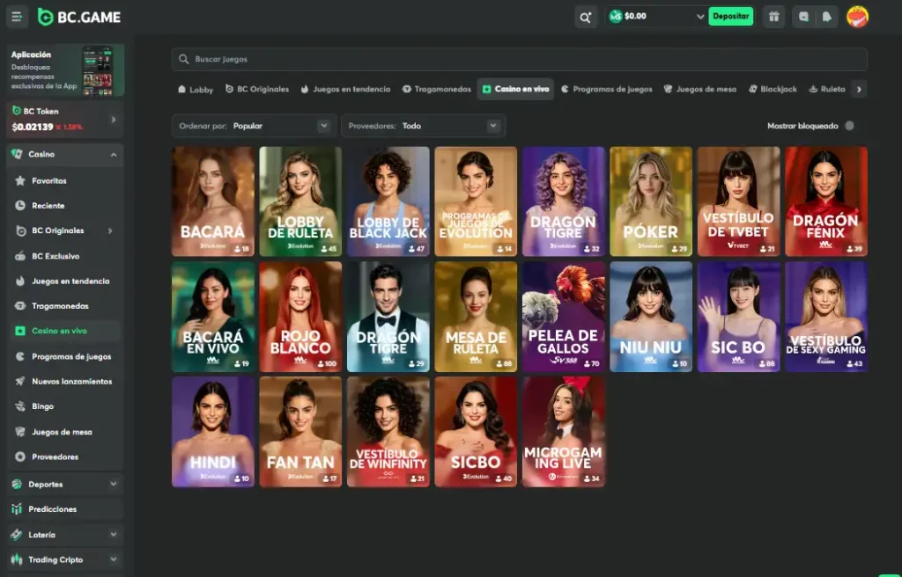The height and width of the screenshot is (577, 902).
Task: Open the Lobby de Black Jack card
Action: (x=388, y=201)
